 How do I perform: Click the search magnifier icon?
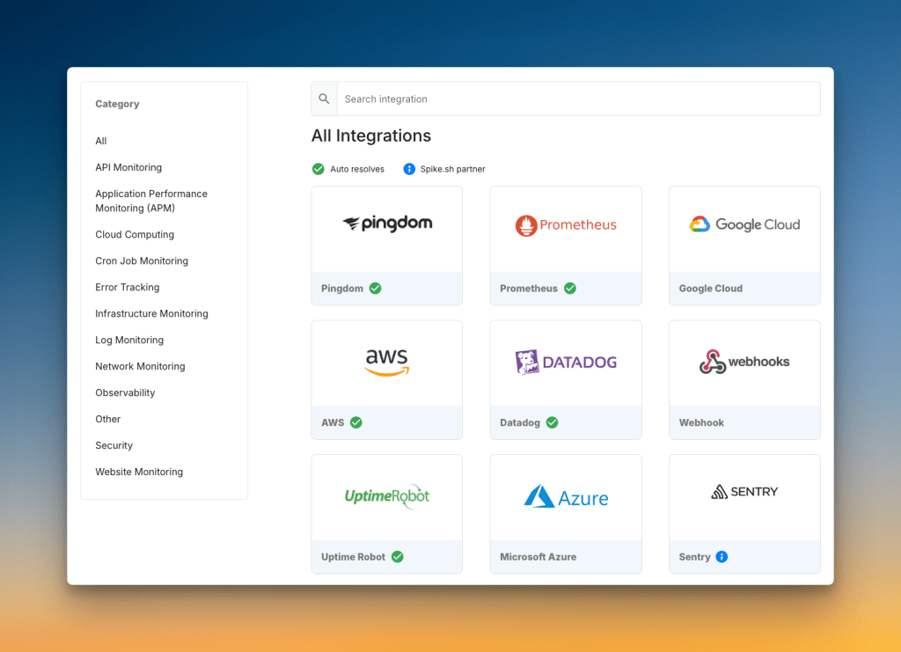(324, 99)
